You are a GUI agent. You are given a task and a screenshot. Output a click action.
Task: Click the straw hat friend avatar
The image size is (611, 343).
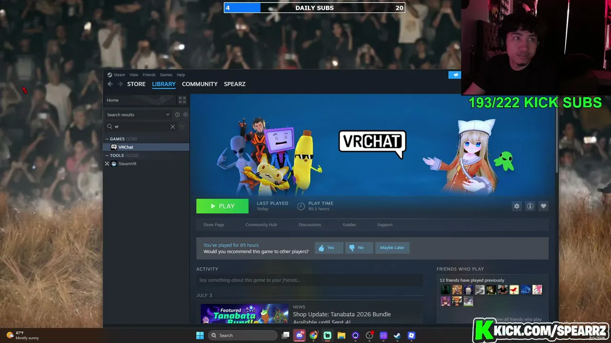(x=457, y=301)
